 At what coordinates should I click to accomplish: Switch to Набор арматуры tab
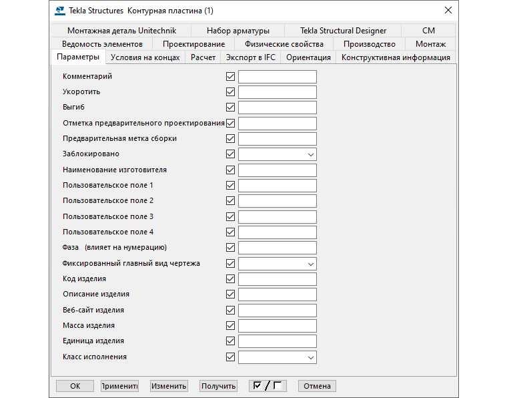tap(238, 31)
